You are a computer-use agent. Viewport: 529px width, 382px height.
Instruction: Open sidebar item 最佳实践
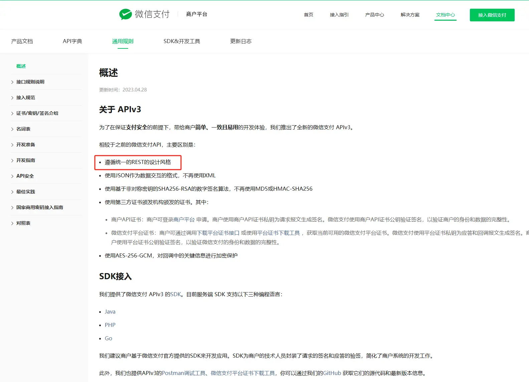(x=26, y=192)
